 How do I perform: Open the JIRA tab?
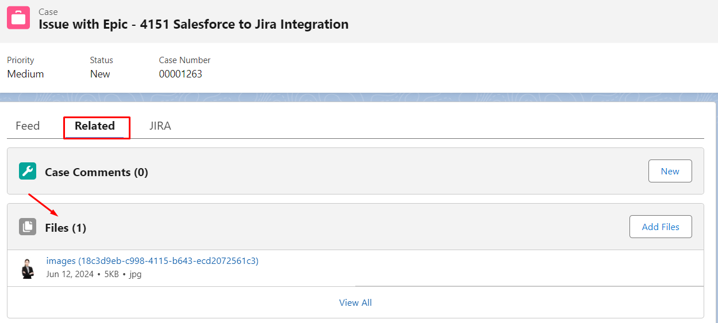point(160,126)
